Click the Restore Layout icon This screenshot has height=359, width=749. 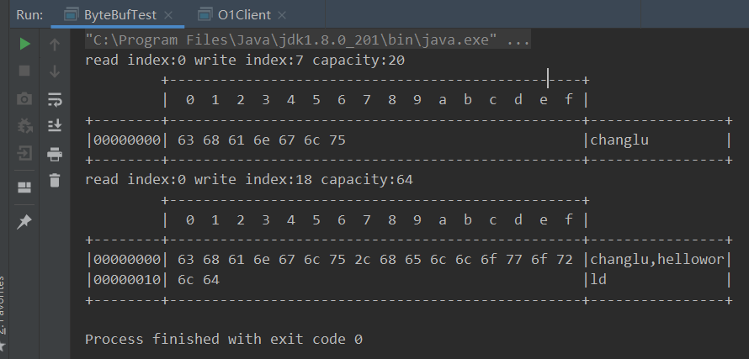click(24, 187)
